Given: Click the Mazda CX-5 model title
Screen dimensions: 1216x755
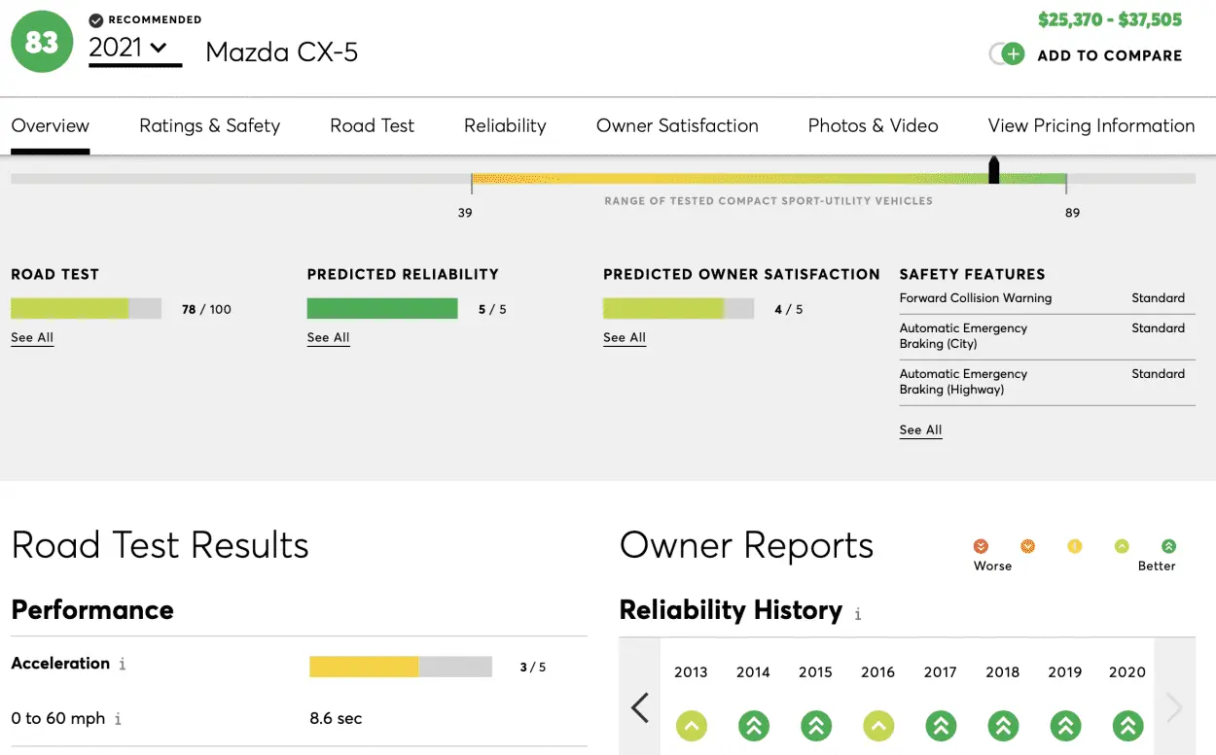Looking at the screenshot, I should (282, 52).
